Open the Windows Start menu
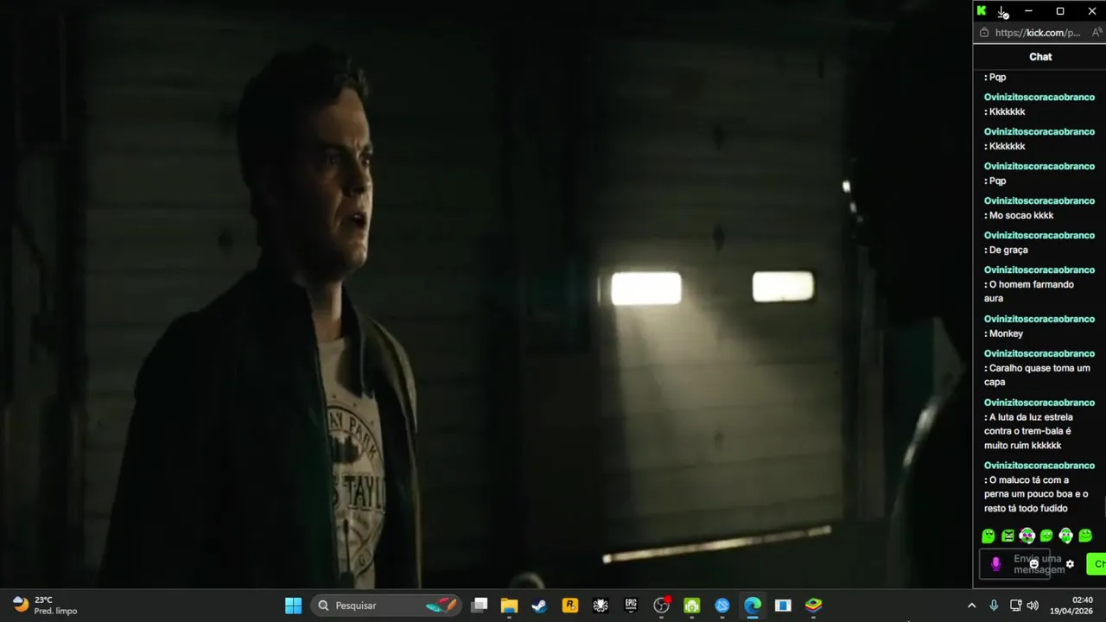The width and height of the screenshot is (1106, 622). point(293,606)
